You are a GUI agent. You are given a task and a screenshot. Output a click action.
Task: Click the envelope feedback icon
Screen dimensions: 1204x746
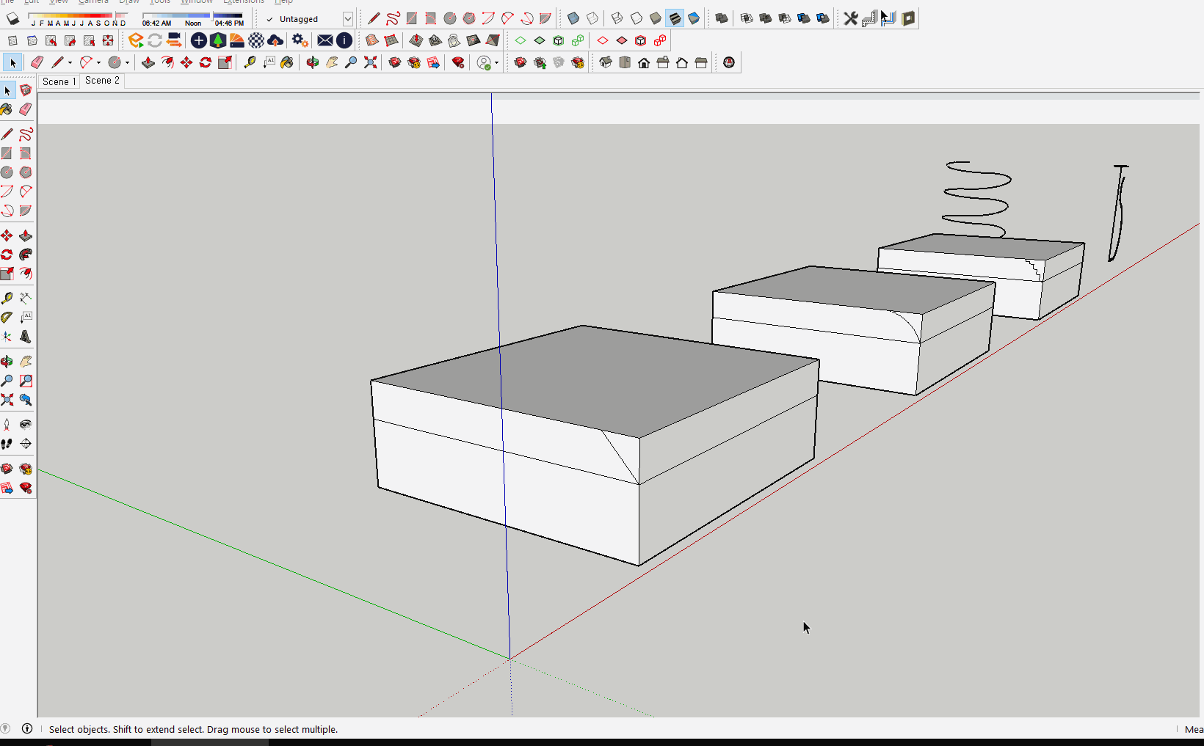pos(325,40)
